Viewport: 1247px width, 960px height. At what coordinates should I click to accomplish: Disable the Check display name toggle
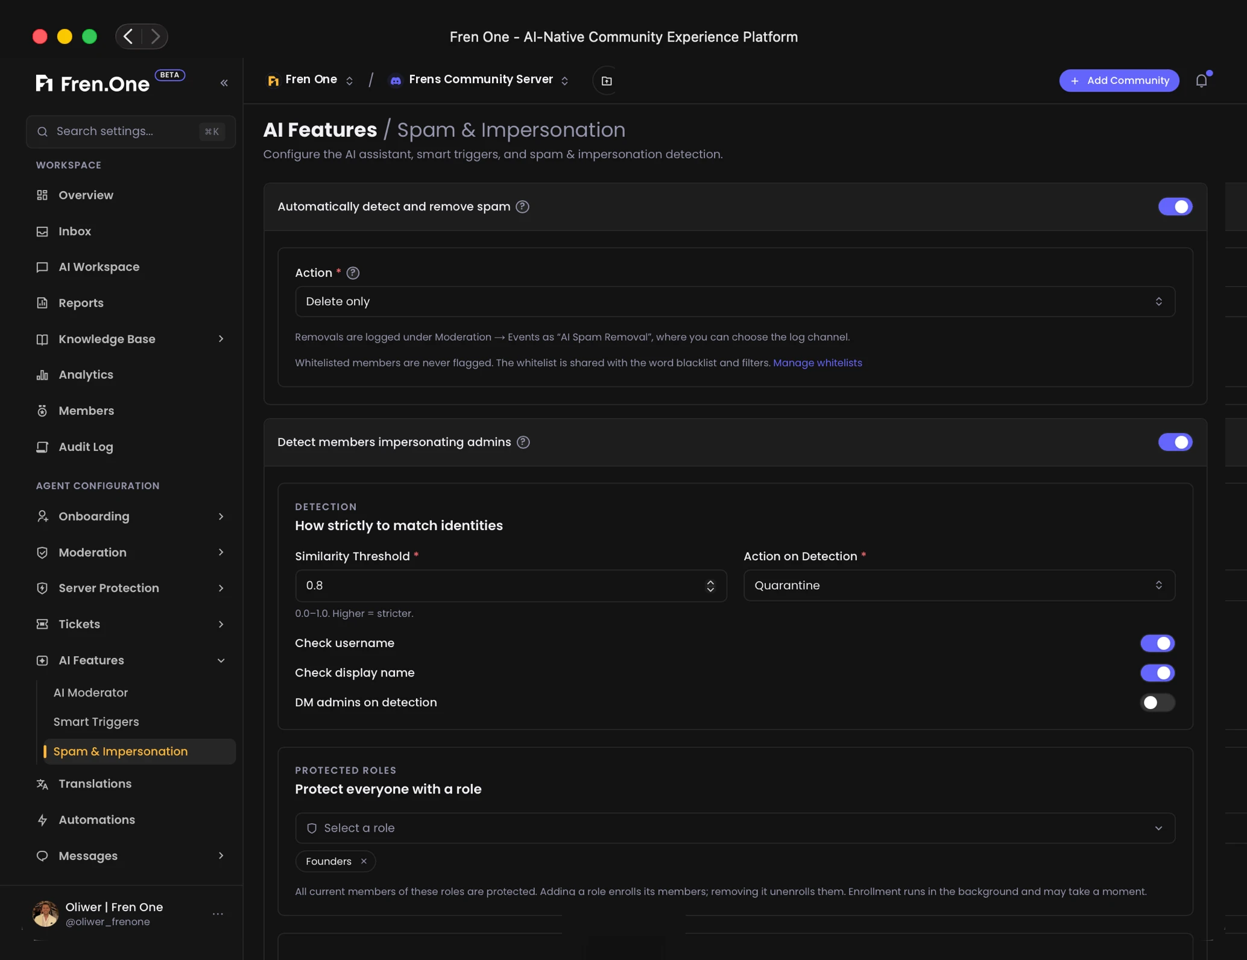(x=1157, y=672)
